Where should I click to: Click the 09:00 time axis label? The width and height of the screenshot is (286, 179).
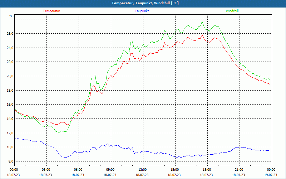pos(110,170)
